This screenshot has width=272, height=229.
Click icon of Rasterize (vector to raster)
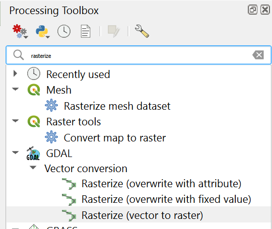(69, 215)
